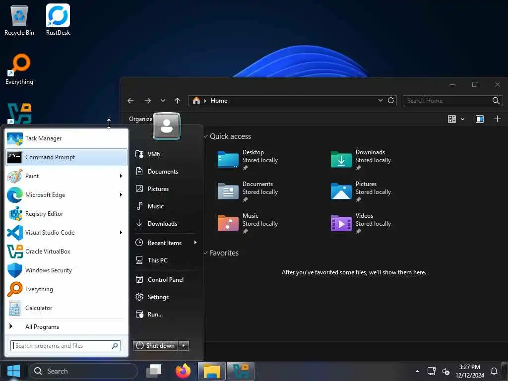Click the taskbar Search box
This screenshot has width=508, height=381.
[x=83, y=371]
